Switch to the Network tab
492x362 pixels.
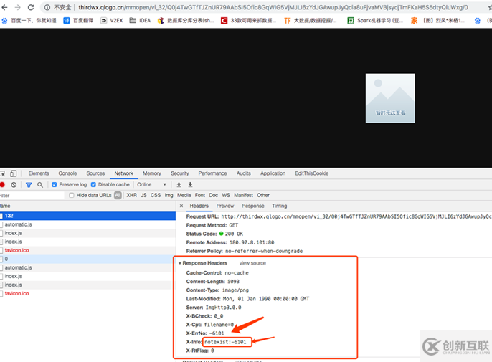123,173
